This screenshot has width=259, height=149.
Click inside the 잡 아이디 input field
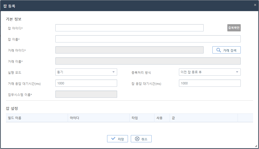coord(129,28)
